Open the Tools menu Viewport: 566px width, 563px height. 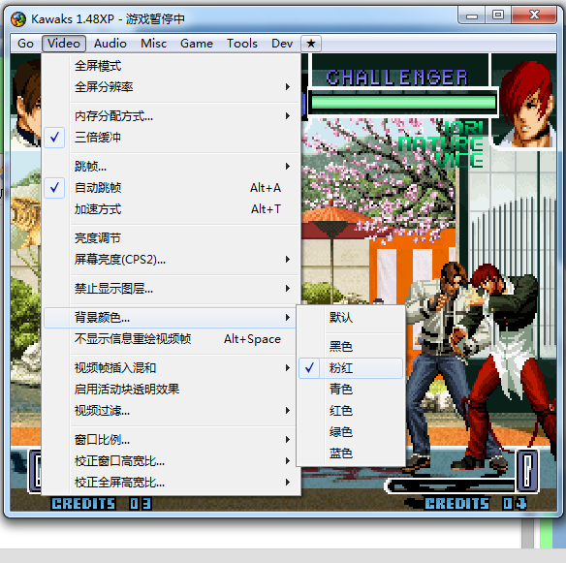[x=242, y=44]
